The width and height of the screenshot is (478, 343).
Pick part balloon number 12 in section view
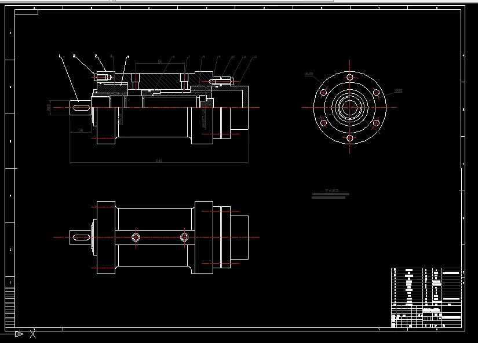pyautogui.click(x=255, y=57)
